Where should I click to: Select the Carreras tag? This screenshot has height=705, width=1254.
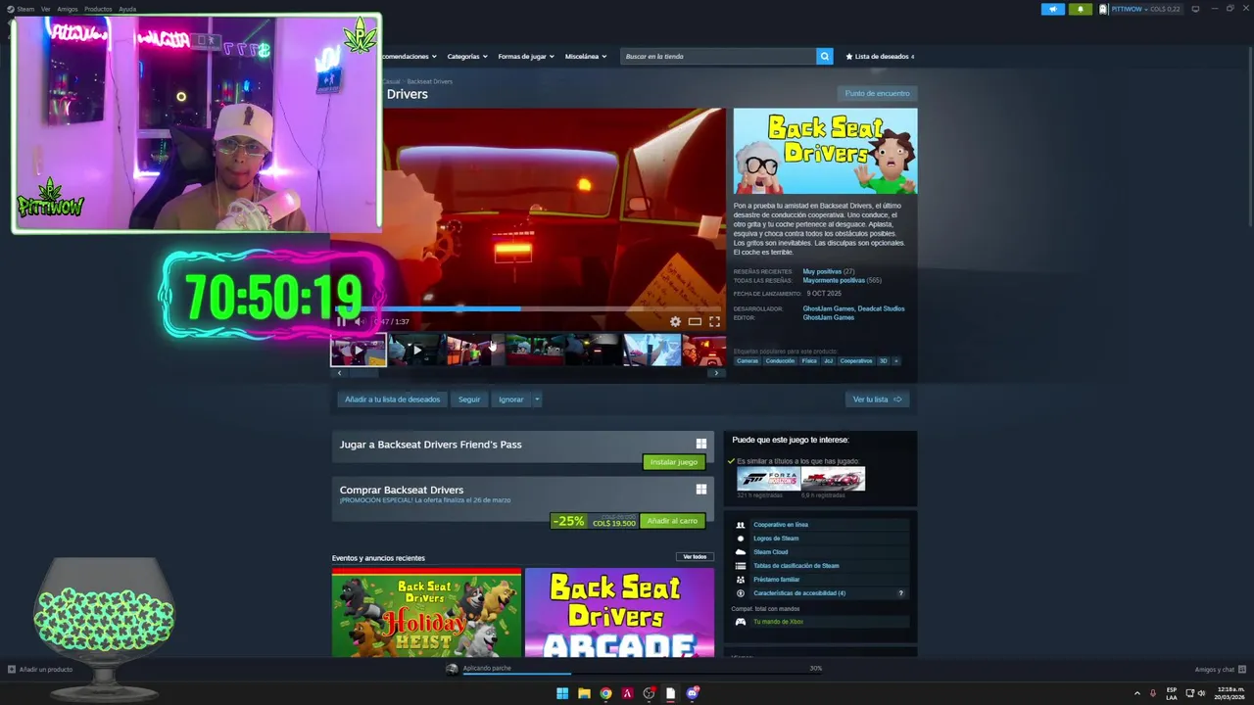[x=748, y=360]
